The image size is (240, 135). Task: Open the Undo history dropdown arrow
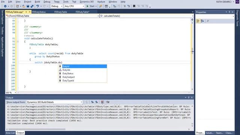click(x=41, y=6)
